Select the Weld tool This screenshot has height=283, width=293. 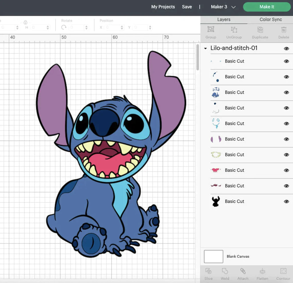225,271
